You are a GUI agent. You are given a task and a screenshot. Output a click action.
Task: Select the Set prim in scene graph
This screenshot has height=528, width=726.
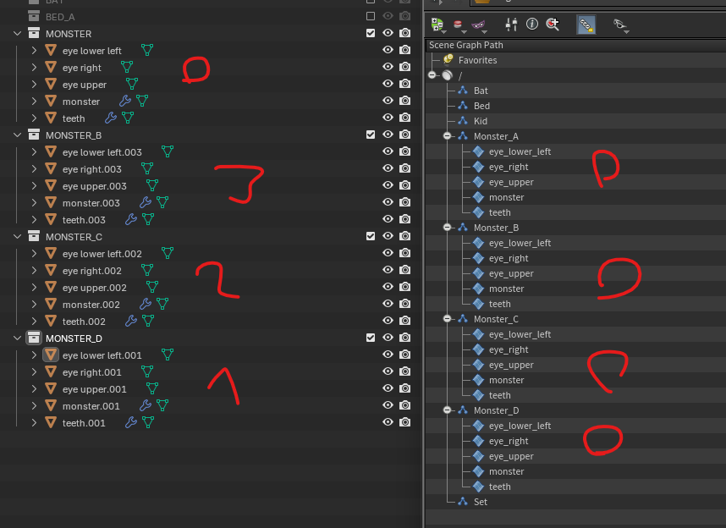480,502
